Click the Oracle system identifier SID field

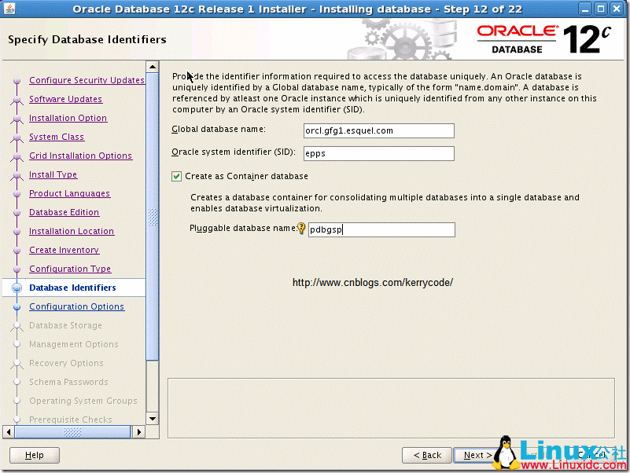[x=378, y=153]
